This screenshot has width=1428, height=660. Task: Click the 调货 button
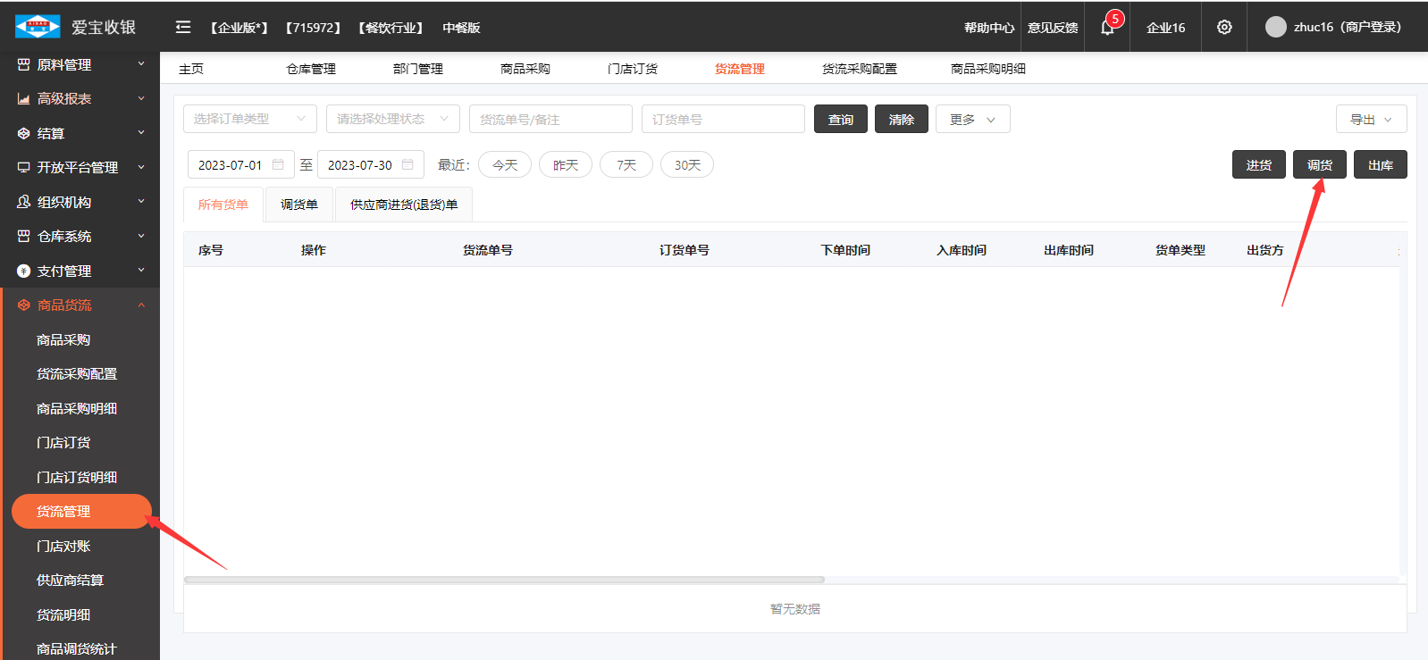[1319, 165]
